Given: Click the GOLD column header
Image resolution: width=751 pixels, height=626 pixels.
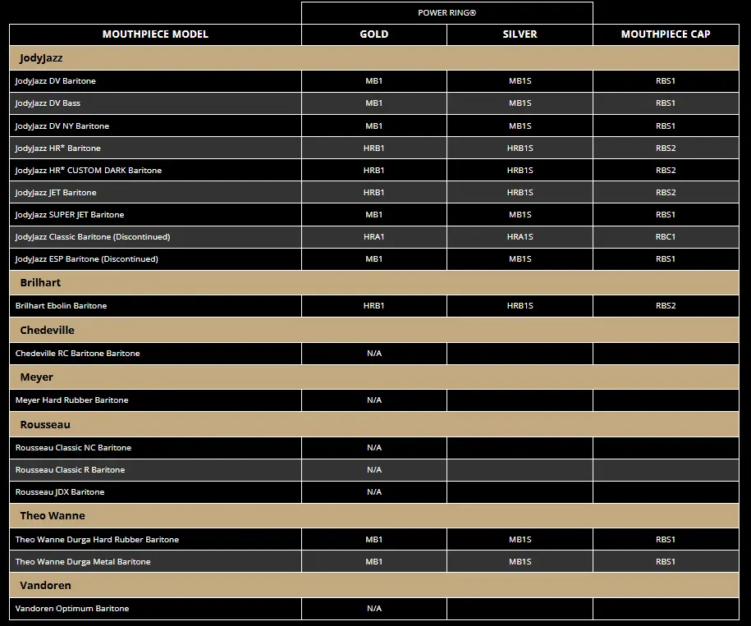Looking at the screenshot, I should [374, 34].
